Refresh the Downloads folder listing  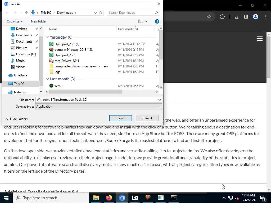pyautogui.click(x=101, y=13)
